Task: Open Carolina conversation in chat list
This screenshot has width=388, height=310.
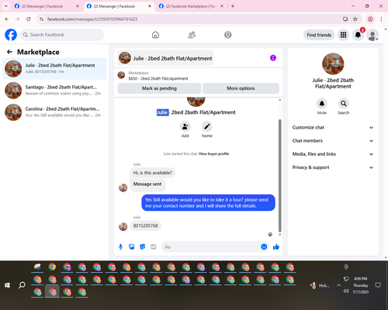Action: pos(54,112)
